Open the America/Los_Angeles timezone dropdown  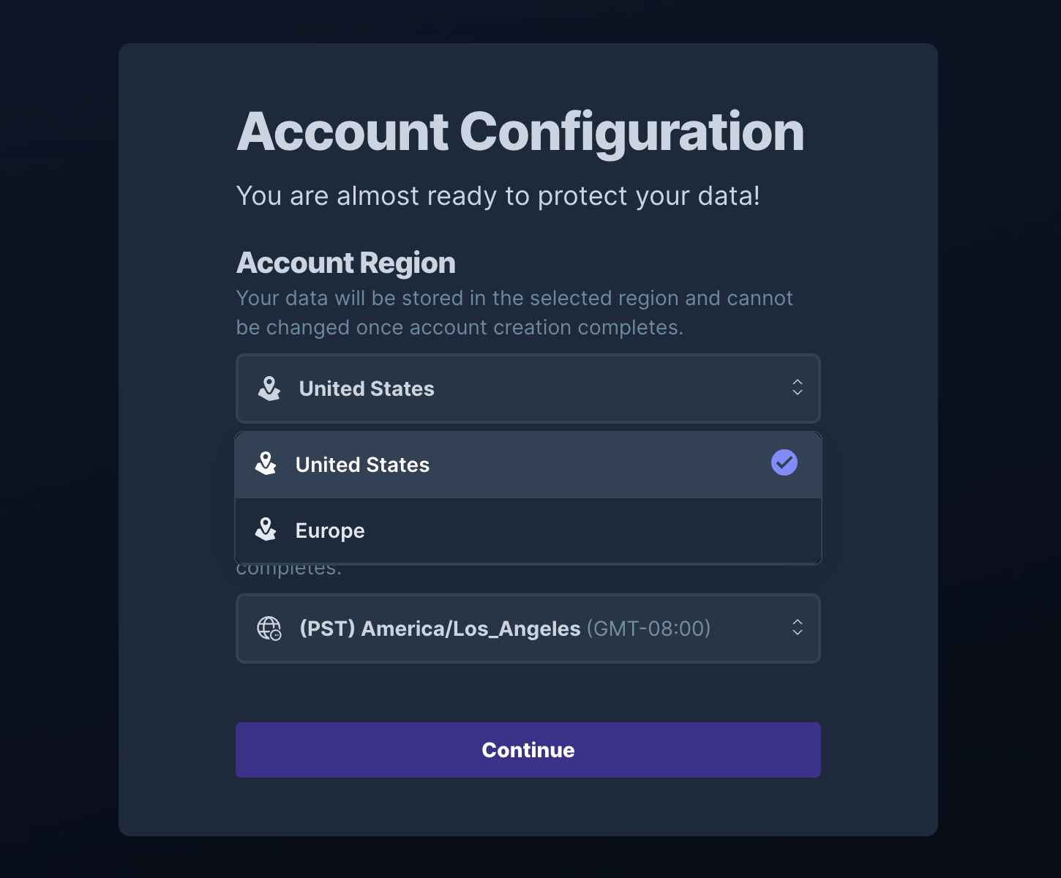tap(528, 629)
